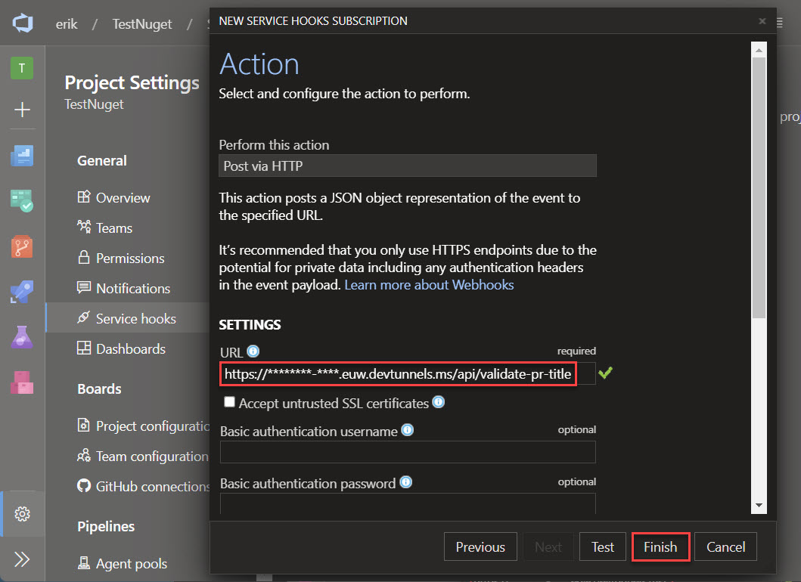Image resolution: width=801 pixels, height=582 pixels.
Task: Click the info icon next to Basic authentication username
Action: coord(407,430)
